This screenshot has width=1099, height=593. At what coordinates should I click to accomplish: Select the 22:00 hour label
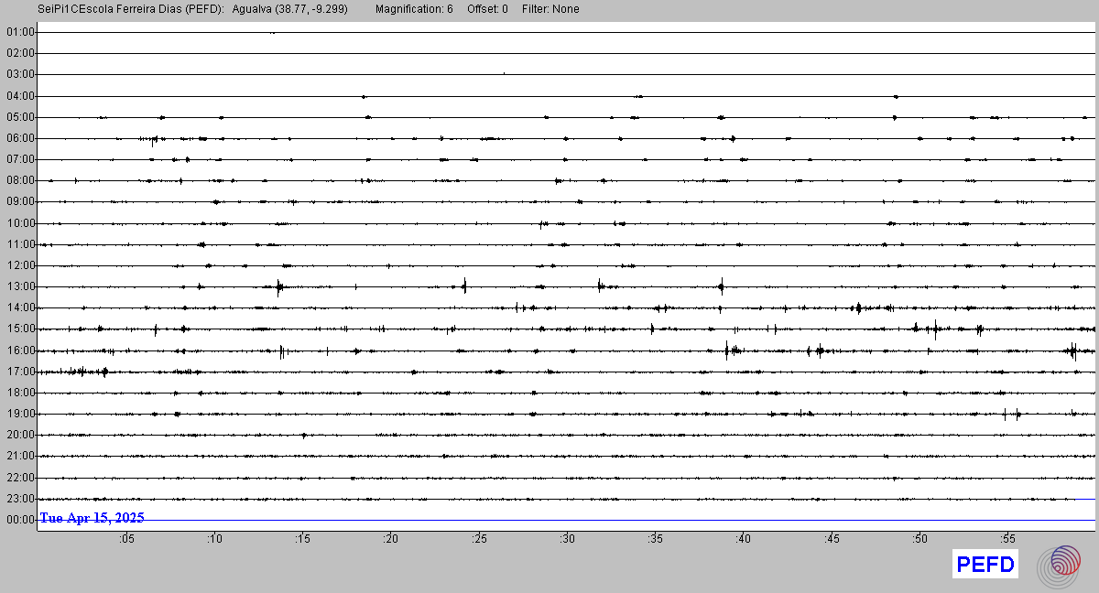[20, 478]
